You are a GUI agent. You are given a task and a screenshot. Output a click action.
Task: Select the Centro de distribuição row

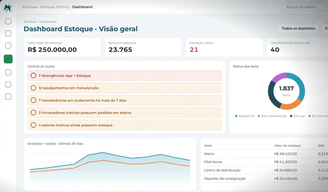tap(266, 170)
